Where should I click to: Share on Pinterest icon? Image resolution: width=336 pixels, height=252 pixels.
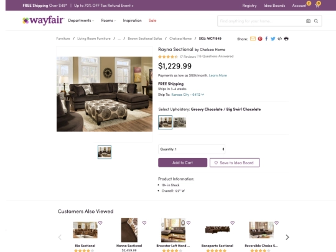pos(260,39)
